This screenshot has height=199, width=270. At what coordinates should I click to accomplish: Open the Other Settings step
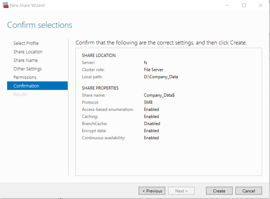(x=28, y=69)
